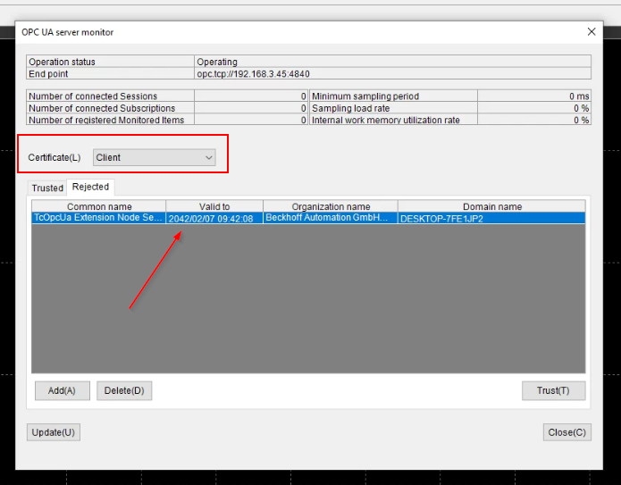Sort by the Organization name column header
This screenshot has height=485, width=621.
[x=331, y=206]
